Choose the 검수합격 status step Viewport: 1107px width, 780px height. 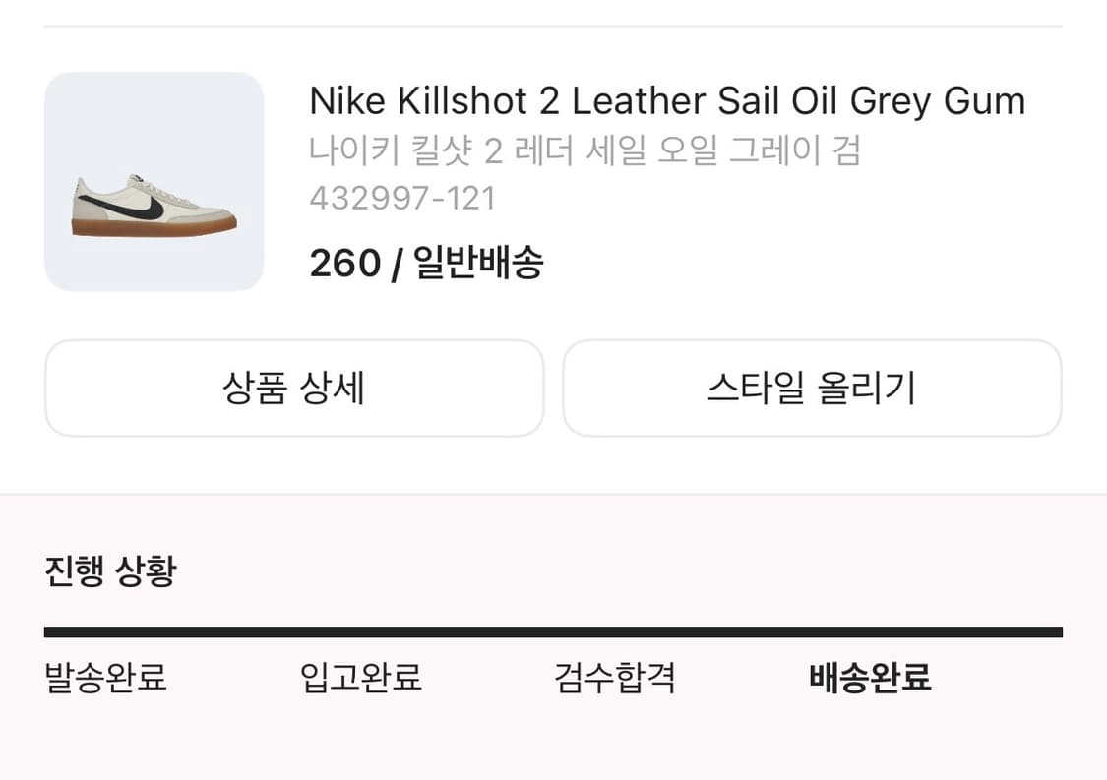(615, 678)
